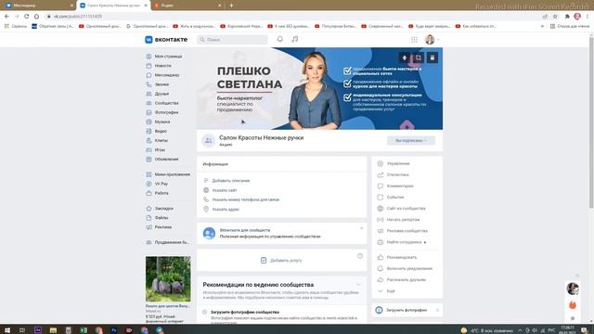
Task: Expand the Вы подписаны dropdown
Action: (x=410, y=140)
